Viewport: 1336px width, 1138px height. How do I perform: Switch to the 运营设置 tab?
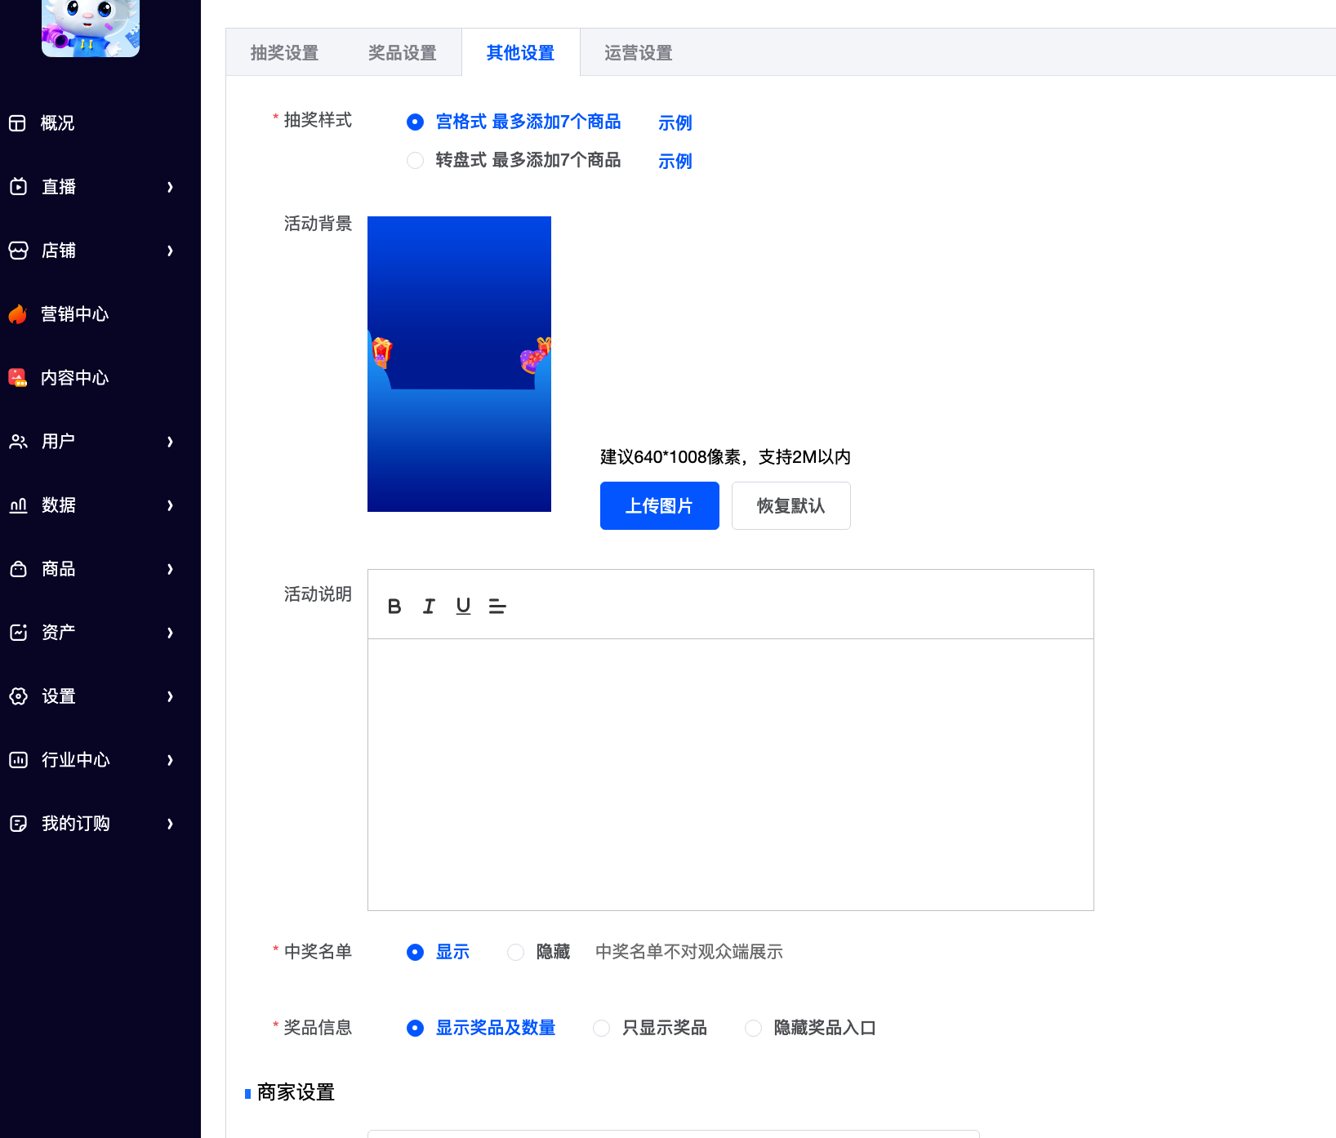638,53
